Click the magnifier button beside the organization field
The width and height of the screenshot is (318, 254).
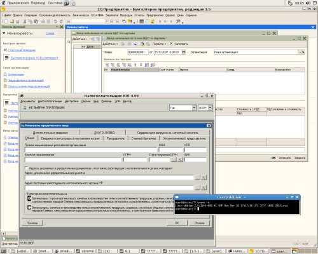point(303,52)
